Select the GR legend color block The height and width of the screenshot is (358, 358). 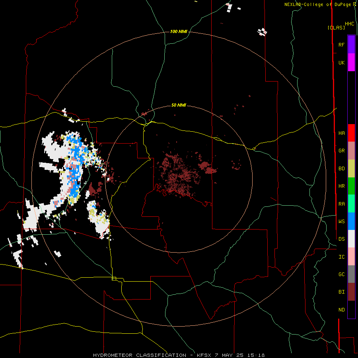[351, 151]
